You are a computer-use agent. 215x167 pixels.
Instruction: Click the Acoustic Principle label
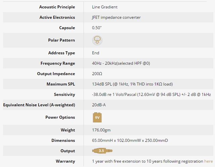point(57,7)
